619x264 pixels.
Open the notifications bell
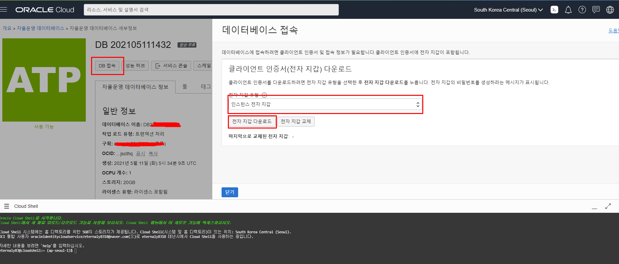[x=568, y=10]
